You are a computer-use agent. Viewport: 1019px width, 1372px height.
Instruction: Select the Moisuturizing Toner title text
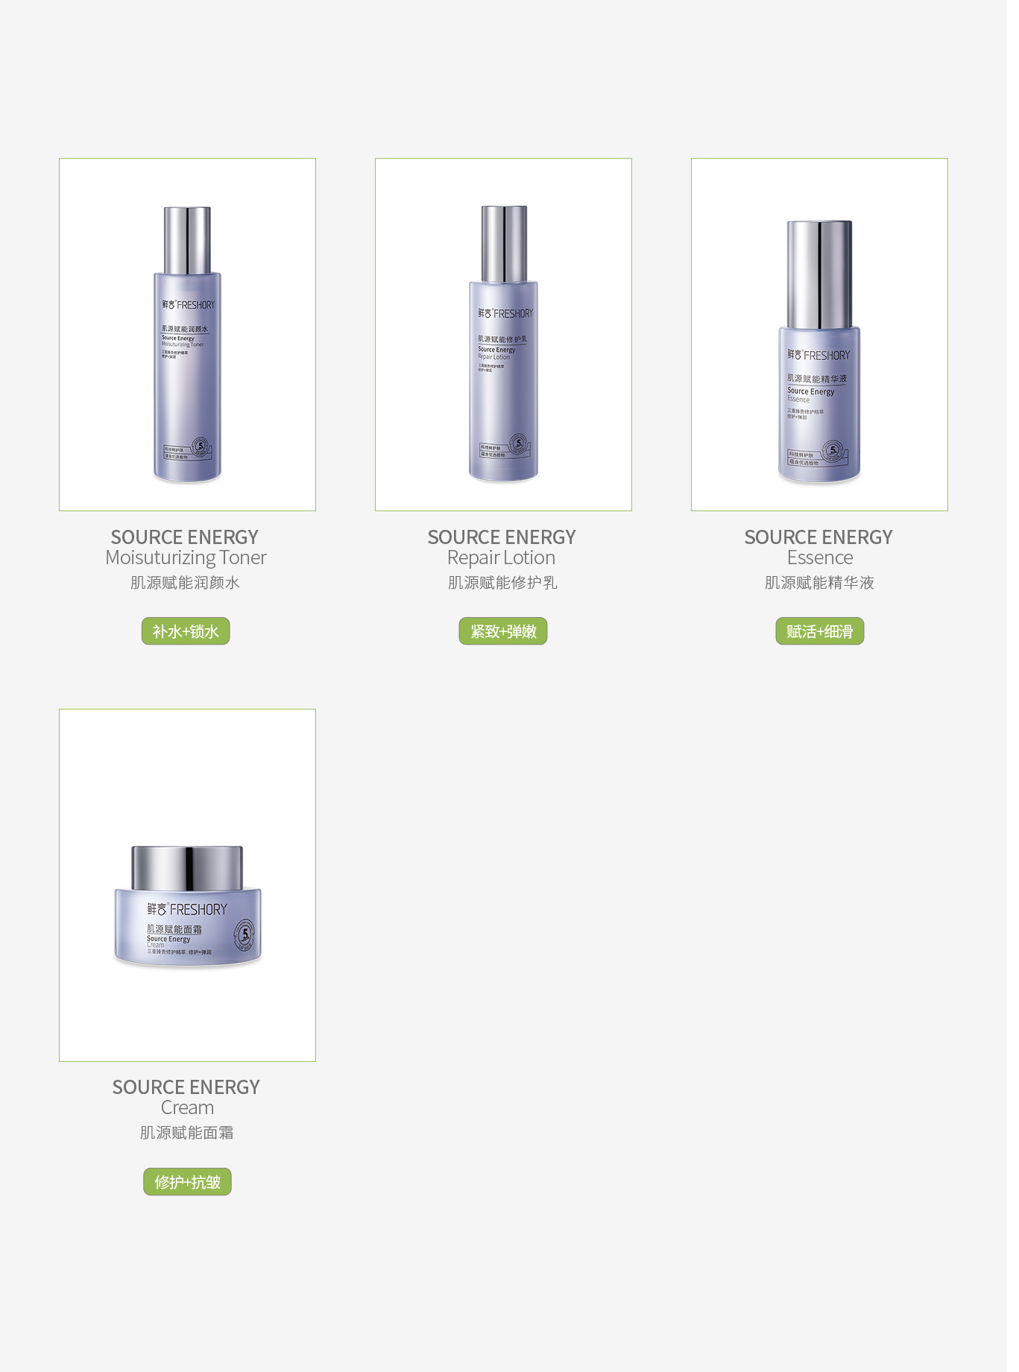coord(186,558)
